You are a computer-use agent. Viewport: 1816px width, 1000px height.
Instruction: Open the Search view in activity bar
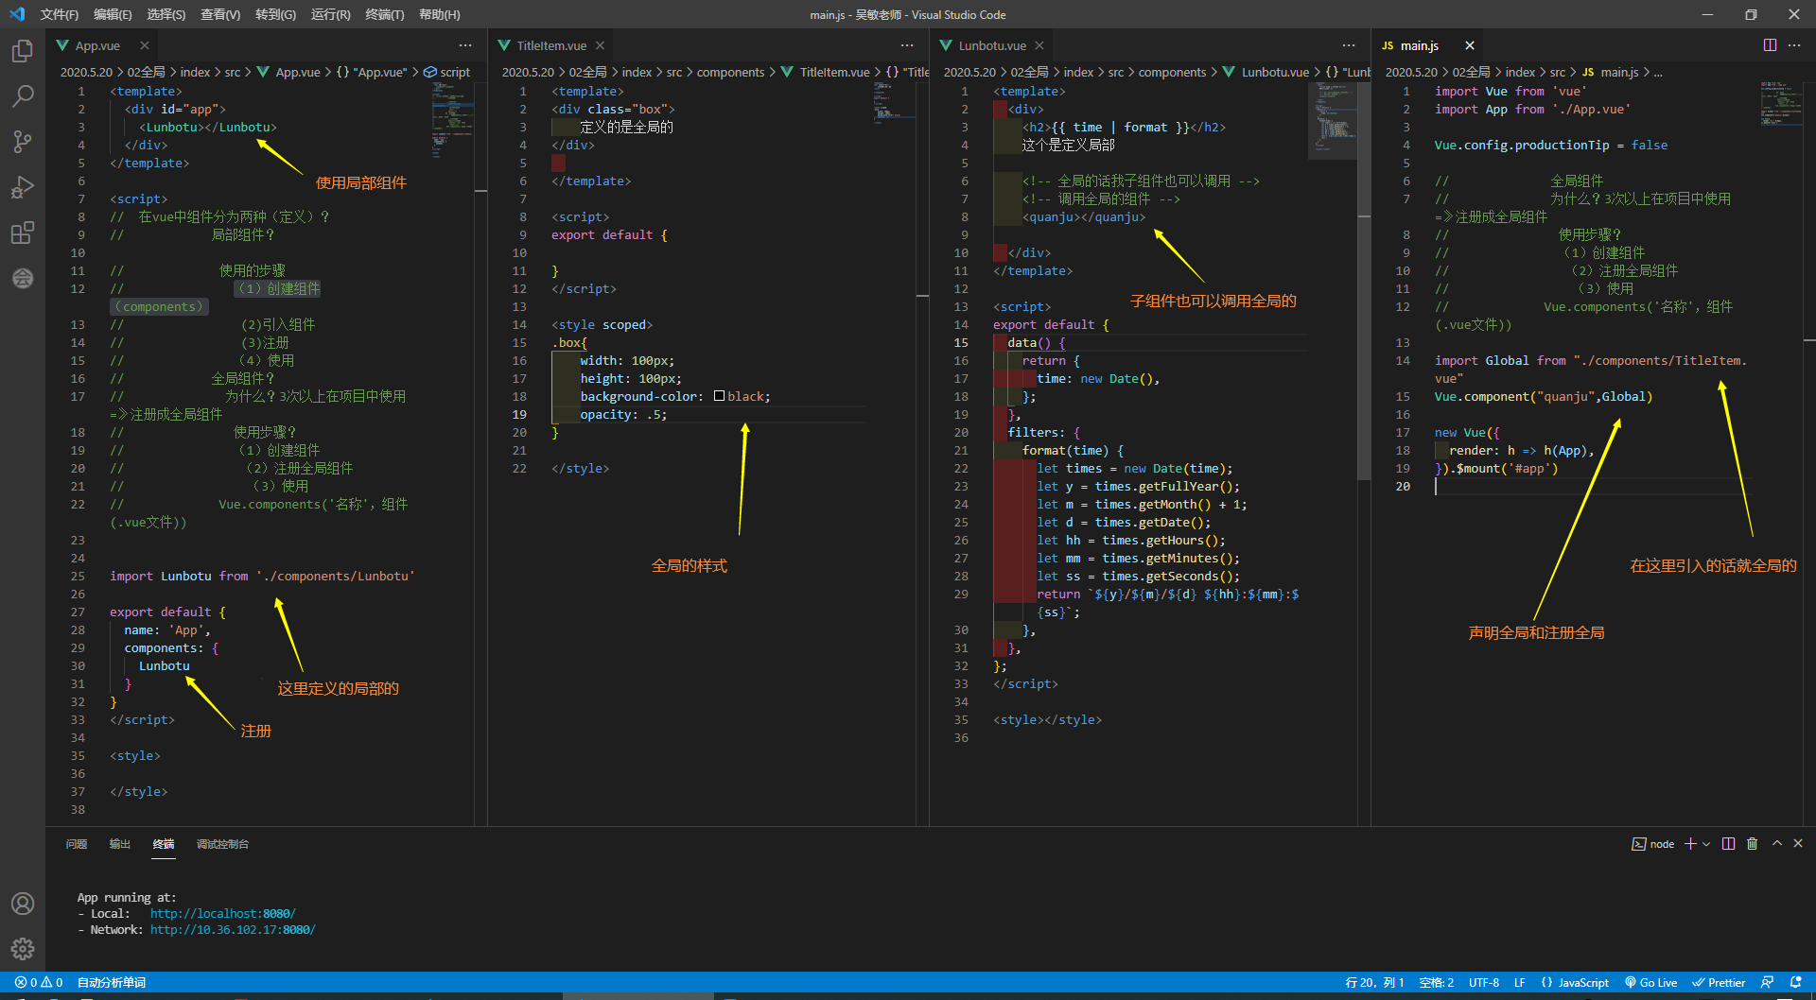pos(23,96)
